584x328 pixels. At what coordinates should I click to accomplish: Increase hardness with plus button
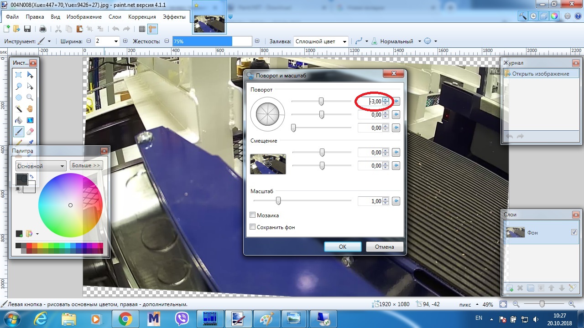click(257, 41)
